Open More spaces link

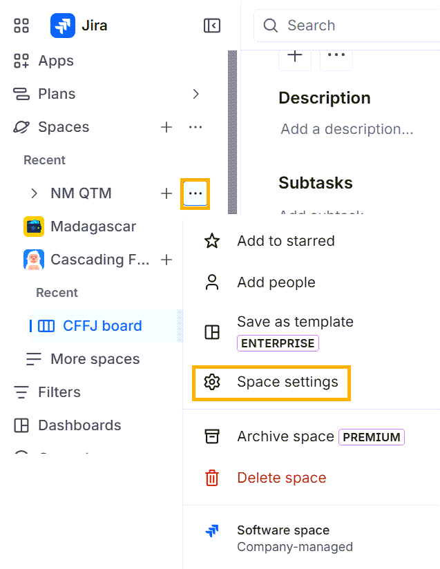click(95, 359)
